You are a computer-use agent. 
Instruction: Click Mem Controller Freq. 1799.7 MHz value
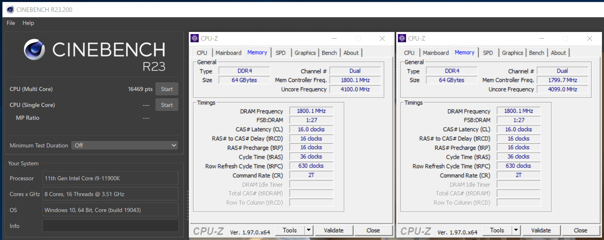(x=562, y=80)
